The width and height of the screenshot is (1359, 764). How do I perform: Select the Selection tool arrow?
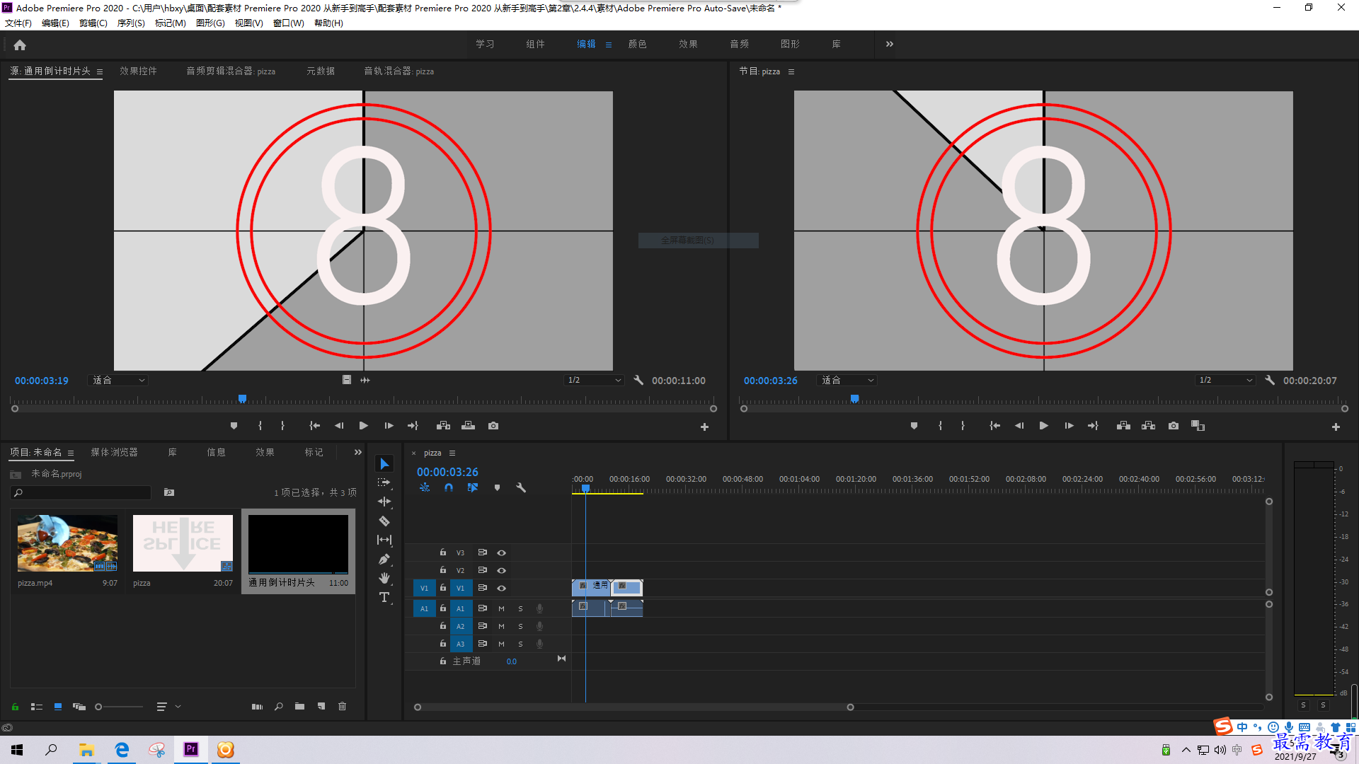coord(384,464)
